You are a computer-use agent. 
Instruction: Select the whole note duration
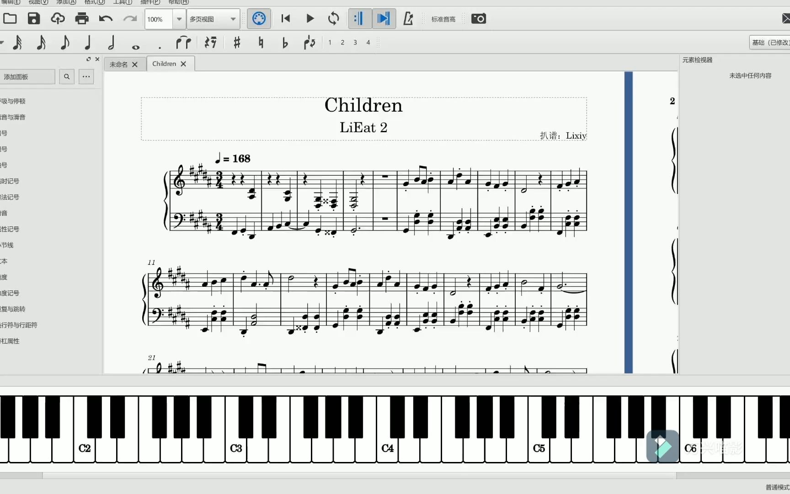point(136,47)
